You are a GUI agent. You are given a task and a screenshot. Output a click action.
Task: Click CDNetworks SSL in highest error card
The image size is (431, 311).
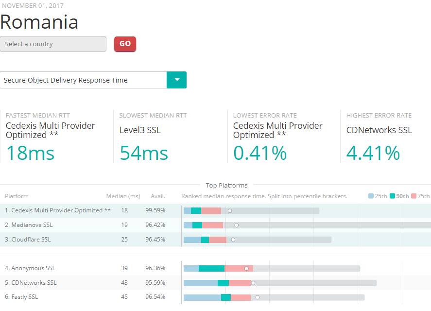tap(379, 130)
